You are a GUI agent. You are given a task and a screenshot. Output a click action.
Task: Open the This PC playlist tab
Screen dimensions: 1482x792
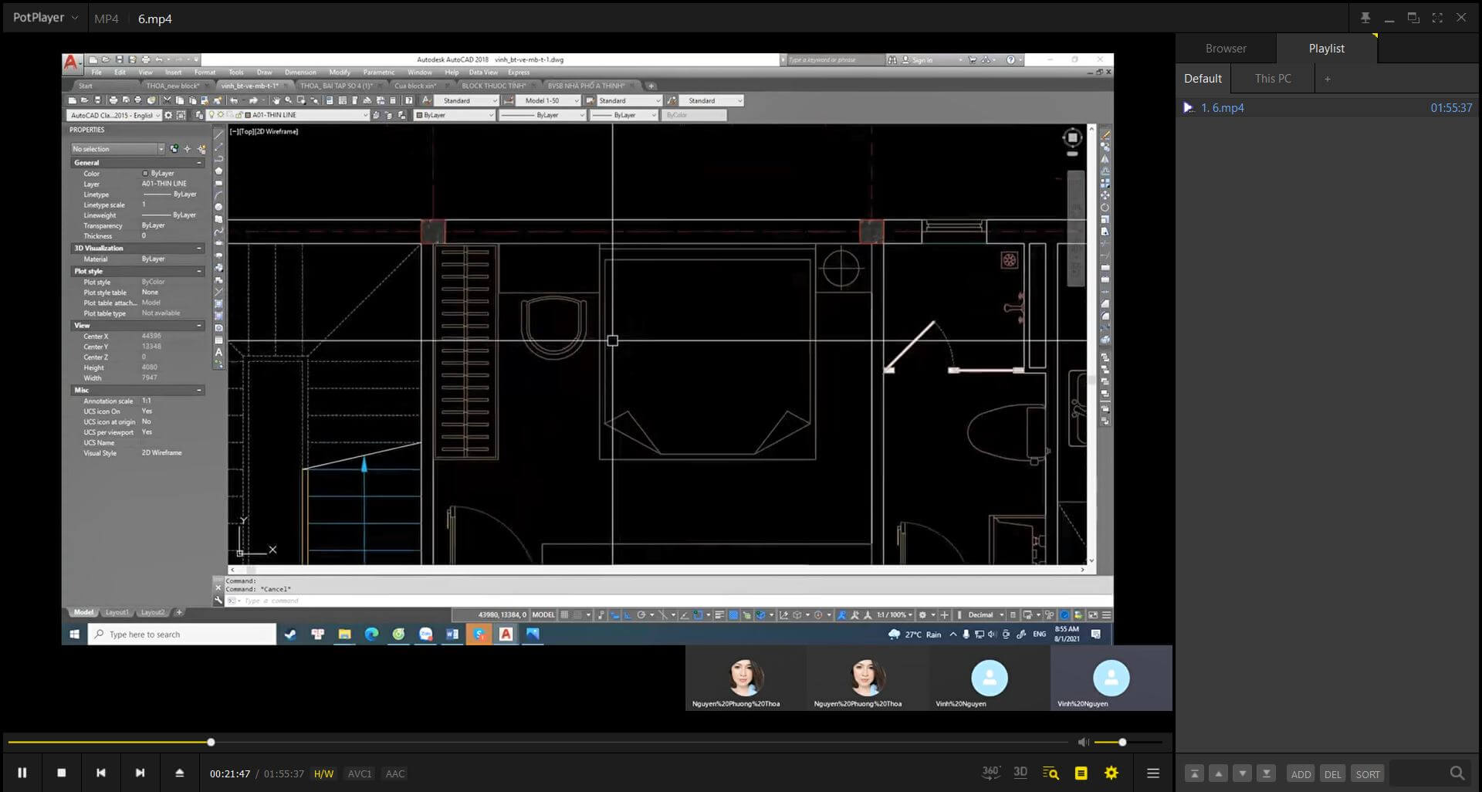pos(1272,78)
